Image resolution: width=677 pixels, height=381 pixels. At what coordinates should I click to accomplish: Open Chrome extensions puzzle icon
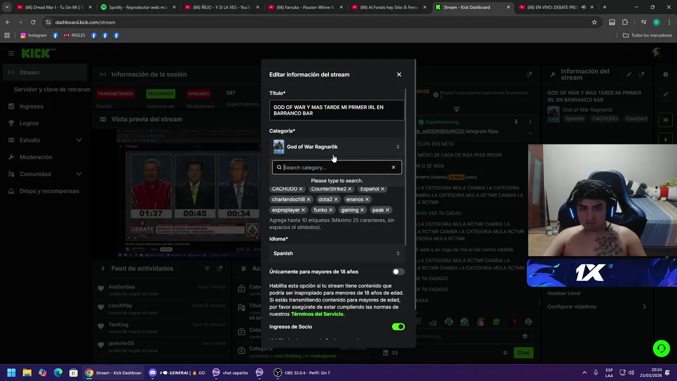625,22
